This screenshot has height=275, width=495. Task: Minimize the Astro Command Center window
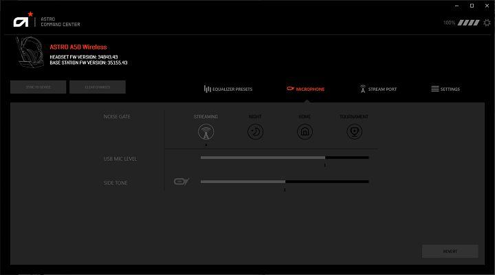[456, 5]
